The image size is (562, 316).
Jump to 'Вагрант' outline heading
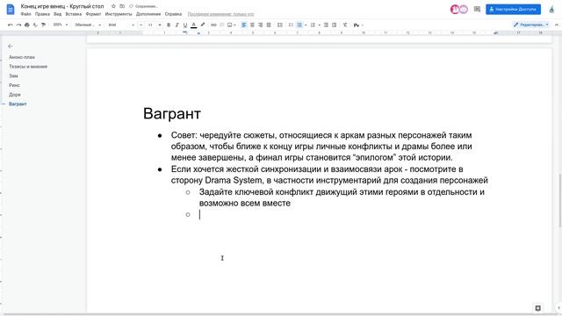(18, 104)
